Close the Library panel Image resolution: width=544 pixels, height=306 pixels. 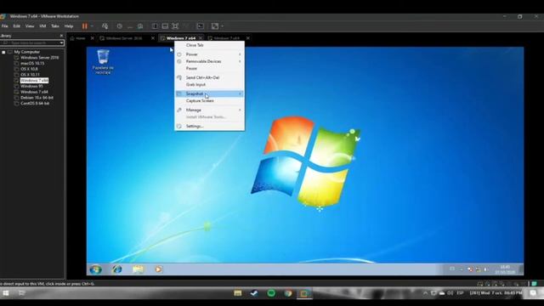pyautogui.click(x=61, y=36)
